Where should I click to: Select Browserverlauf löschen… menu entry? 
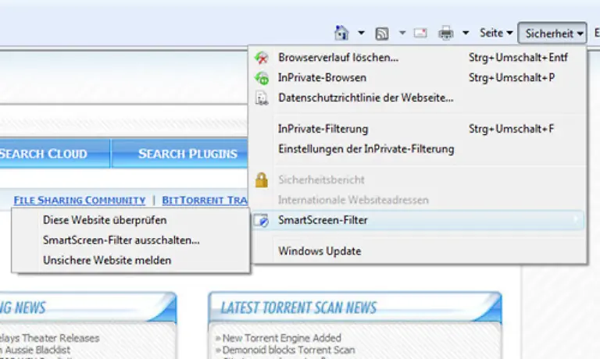[x=418, y=57]
